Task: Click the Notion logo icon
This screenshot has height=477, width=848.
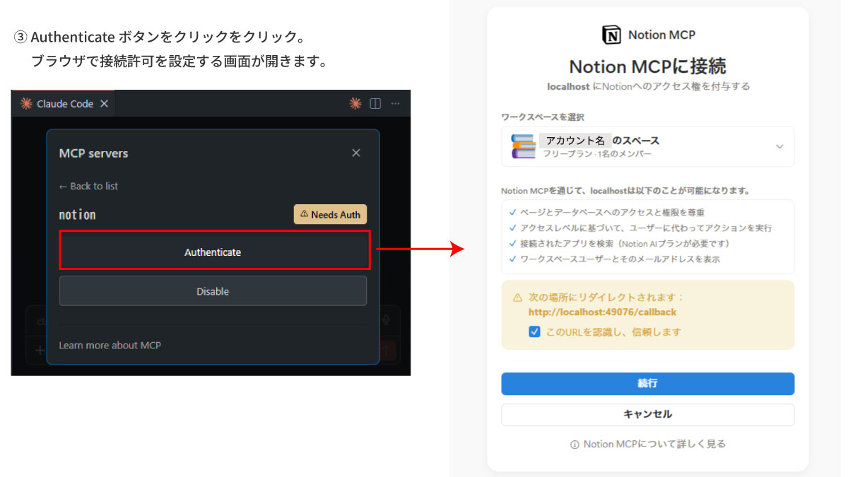Action: [x=611, y=35]
